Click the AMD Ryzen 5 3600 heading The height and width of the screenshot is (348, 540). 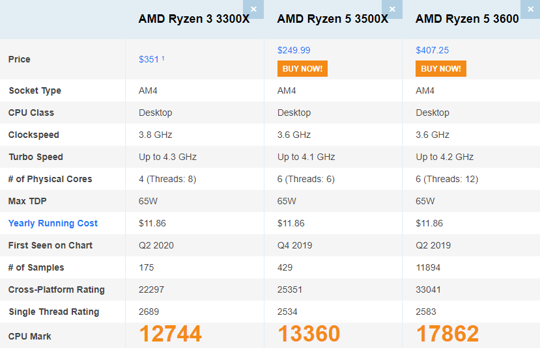pos(467,19)
